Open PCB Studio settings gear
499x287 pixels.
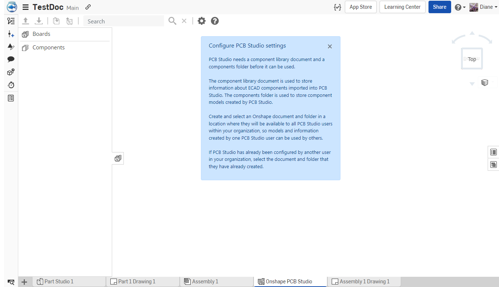coord(202,21)
